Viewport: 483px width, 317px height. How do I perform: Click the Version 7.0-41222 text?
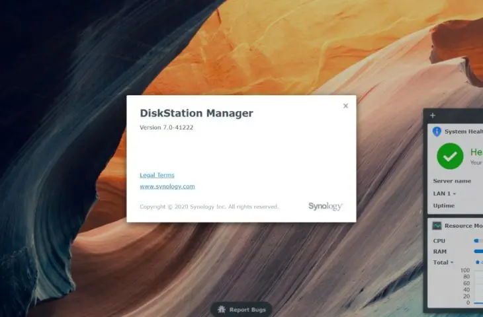pyautogui.click(x=166, y=127)
